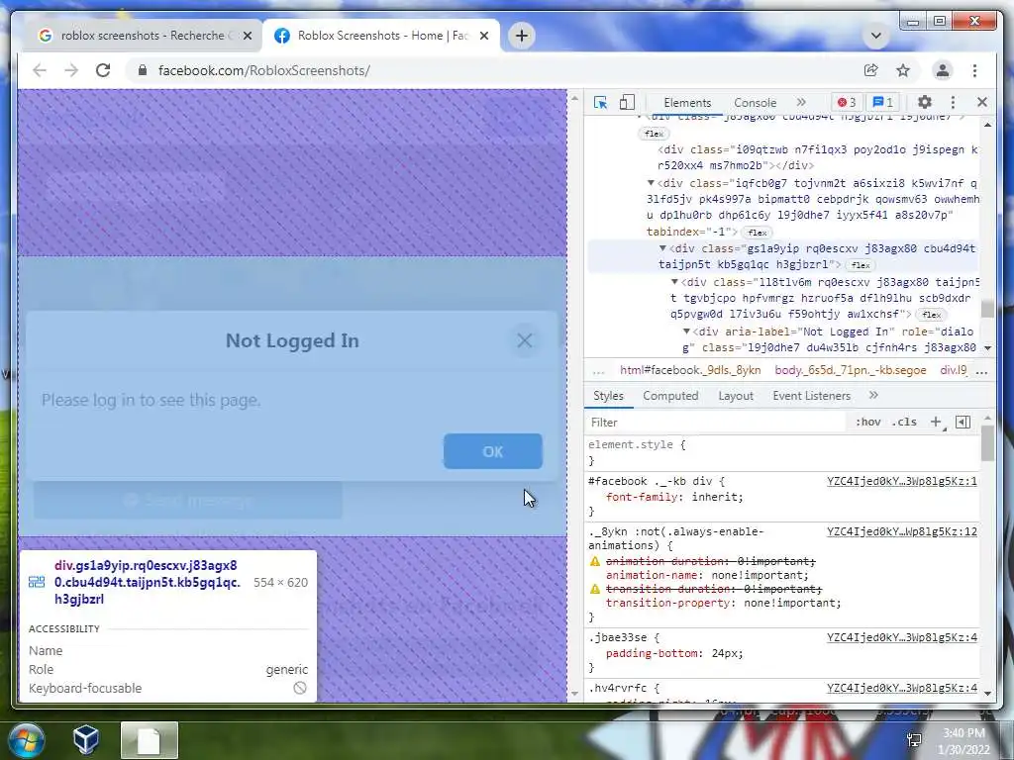The image size is (1014, 760).
Task: Show more style pane tabs chevron
Action: pos(873,395)
